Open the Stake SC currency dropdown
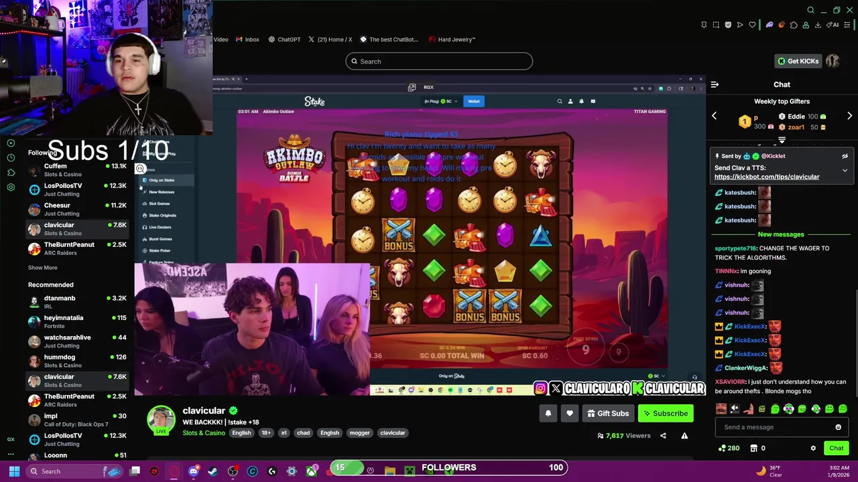The width and height of the screenshot is (858, 482). tap(441, 101)
